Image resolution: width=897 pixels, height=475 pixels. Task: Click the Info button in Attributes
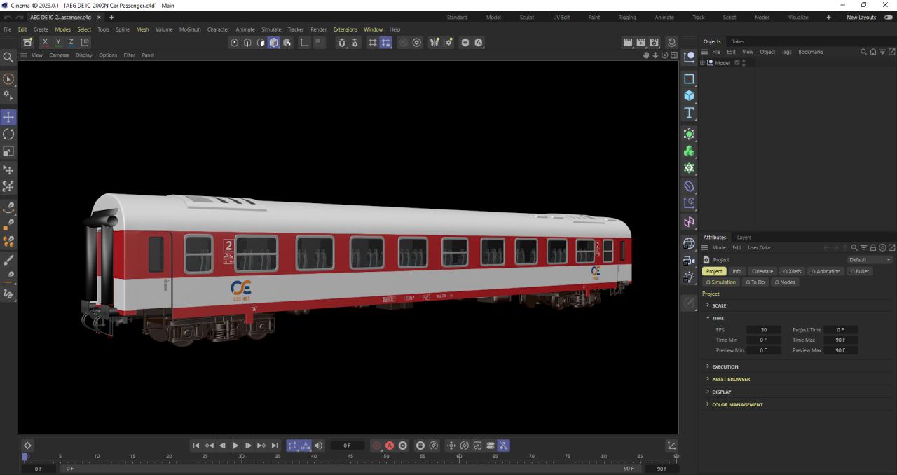(737, 271)
